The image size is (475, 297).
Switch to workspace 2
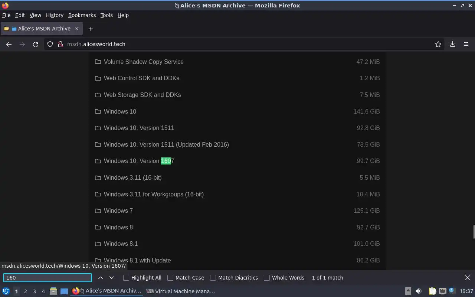pyautogui.click(x=25, y=291)
